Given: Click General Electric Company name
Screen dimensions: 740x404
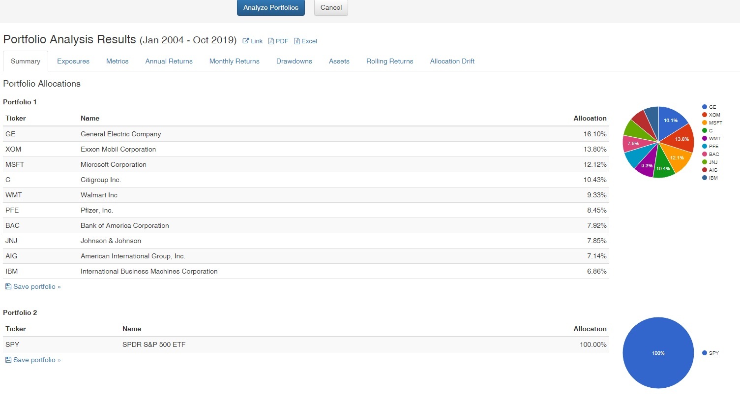Looking at the screenshot, I should coord(121,134).
